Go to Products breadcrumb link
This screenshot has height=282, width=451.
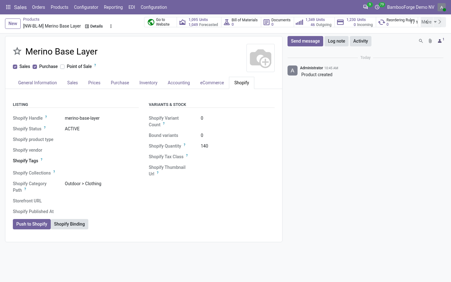pyautogui.click(x=31, y=19)
